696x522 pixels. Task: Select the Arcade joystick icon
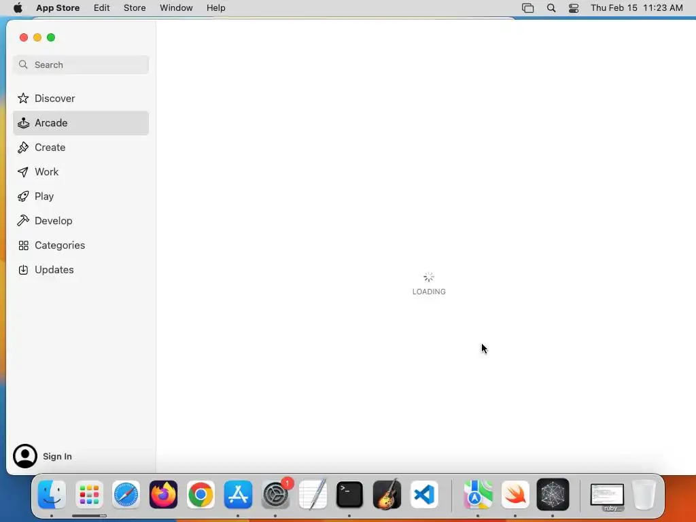pos(23,123)
